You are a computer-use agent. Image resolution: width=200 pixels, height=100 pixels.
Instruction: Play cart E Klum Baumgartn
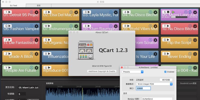pyautogui.click(x=89, y=26)
